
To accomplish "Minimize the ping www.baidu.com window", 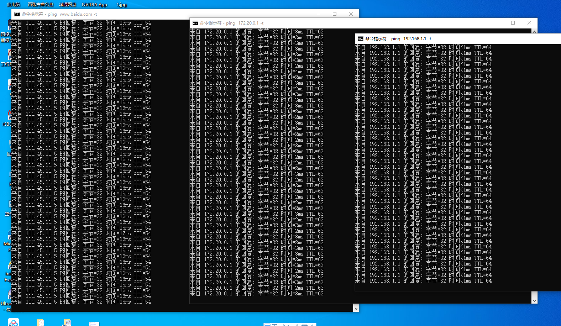I will (x=319, y=14).
